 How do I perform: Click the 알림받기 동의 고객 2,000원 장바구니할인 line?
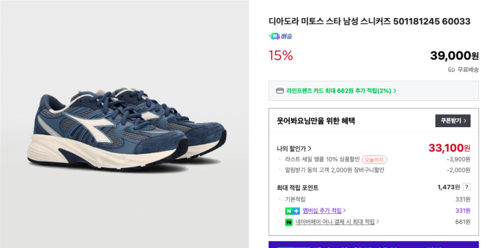(334, 170)
